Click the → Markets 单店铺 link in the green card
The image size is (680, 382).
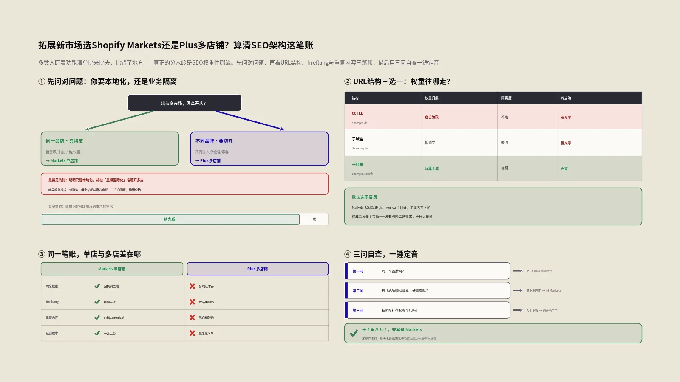[62, 161]
